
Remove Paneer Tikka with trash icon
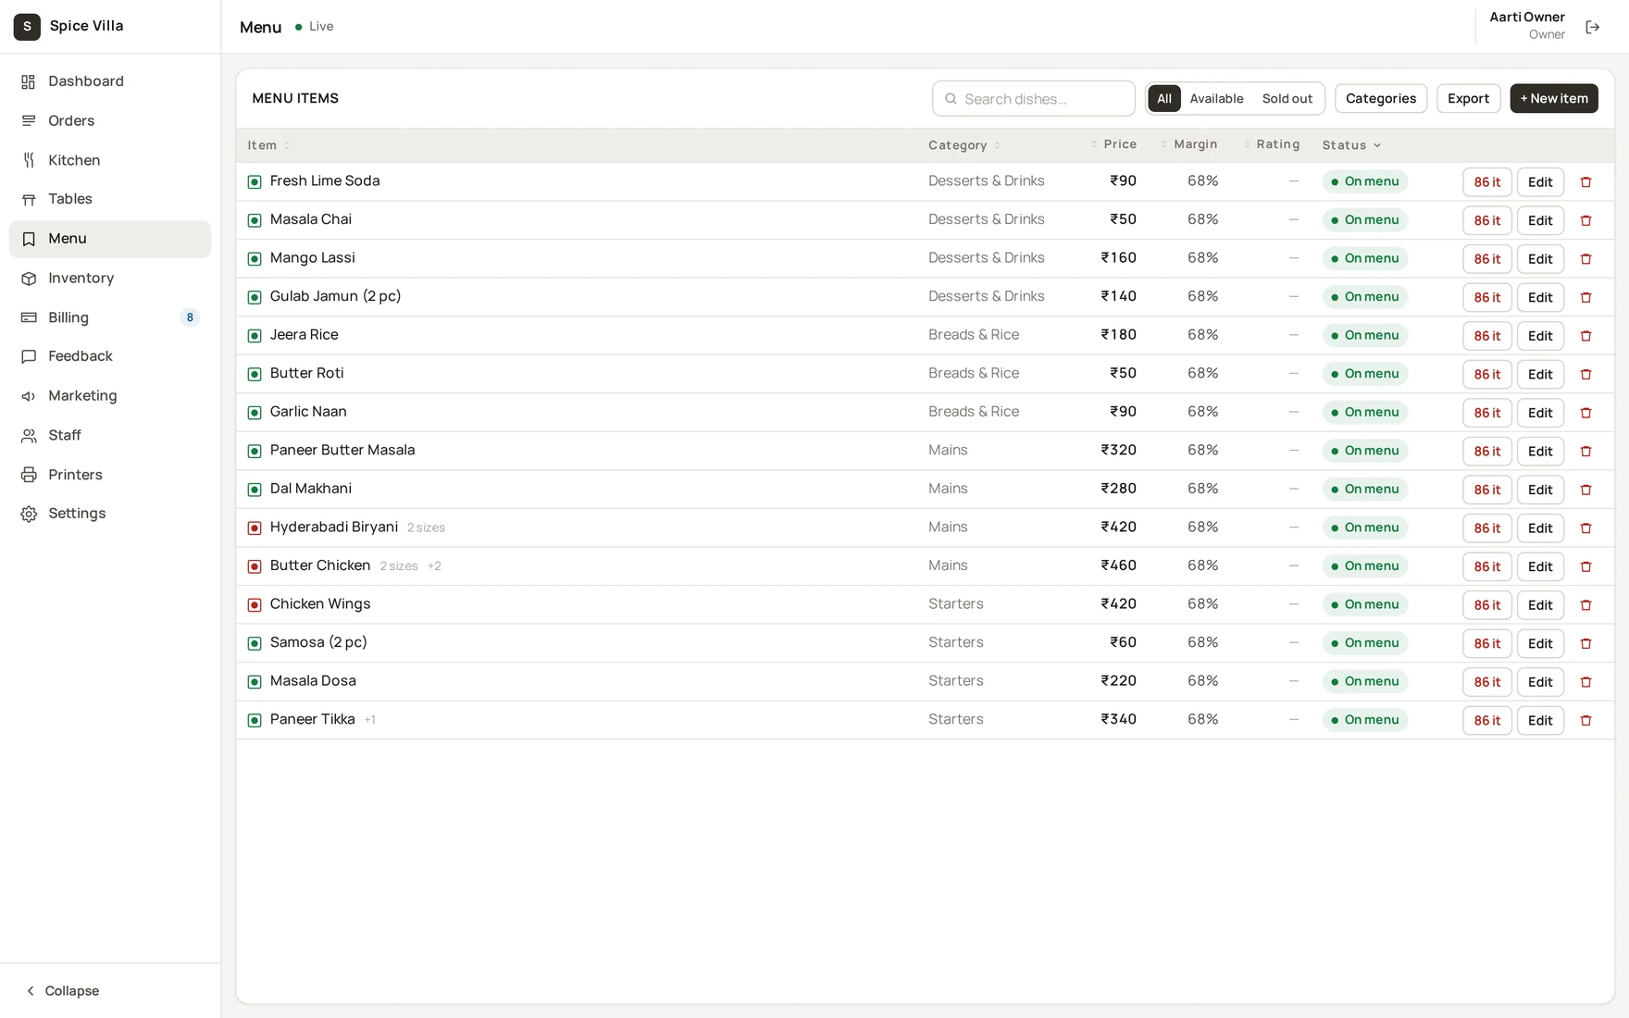point(1585,720)
